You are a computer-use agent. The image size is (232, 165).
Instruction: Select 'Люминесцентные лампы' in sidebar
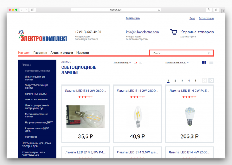35,78
